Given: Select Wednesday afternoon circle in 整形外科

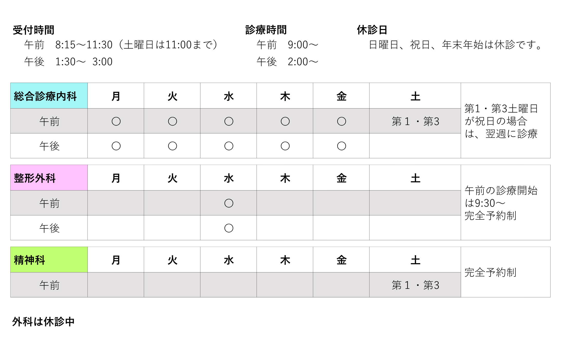Looking at the screenshot, I should [229, 228].
